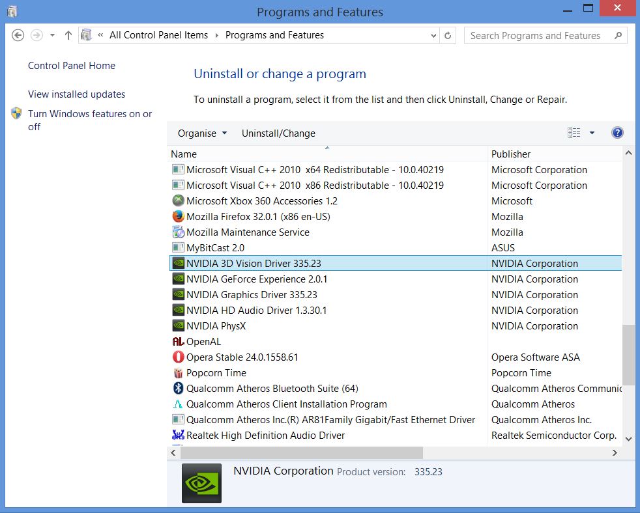Expand the address bar history dropdown
This screenshot has width=640, height=513.
click(x=433, y=35)
